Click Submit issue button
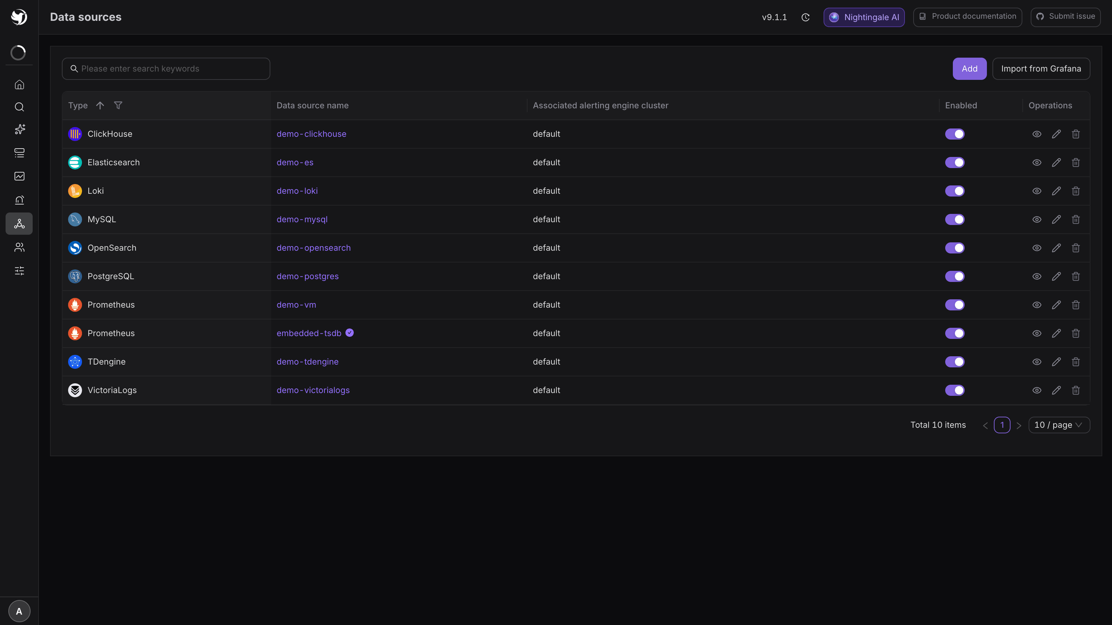This screenshot has height=625, width=1112. click(1065, 17)
